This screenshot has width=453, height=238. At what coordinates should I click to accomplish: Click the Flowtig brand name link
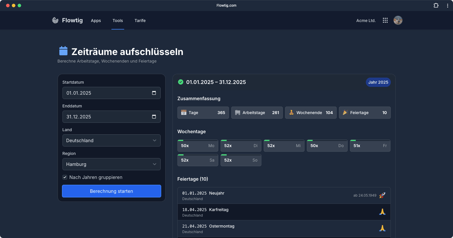pos(72,20)
